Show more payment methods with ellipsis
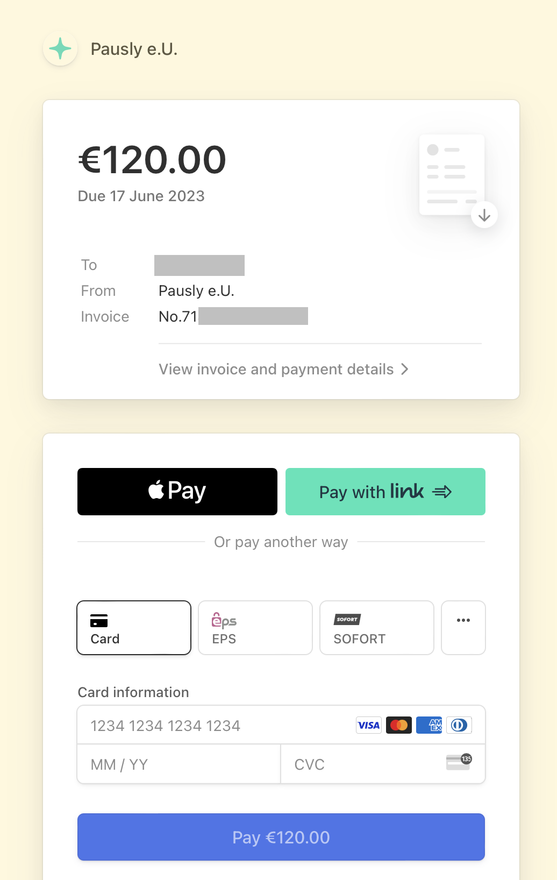 coord(463,628)
